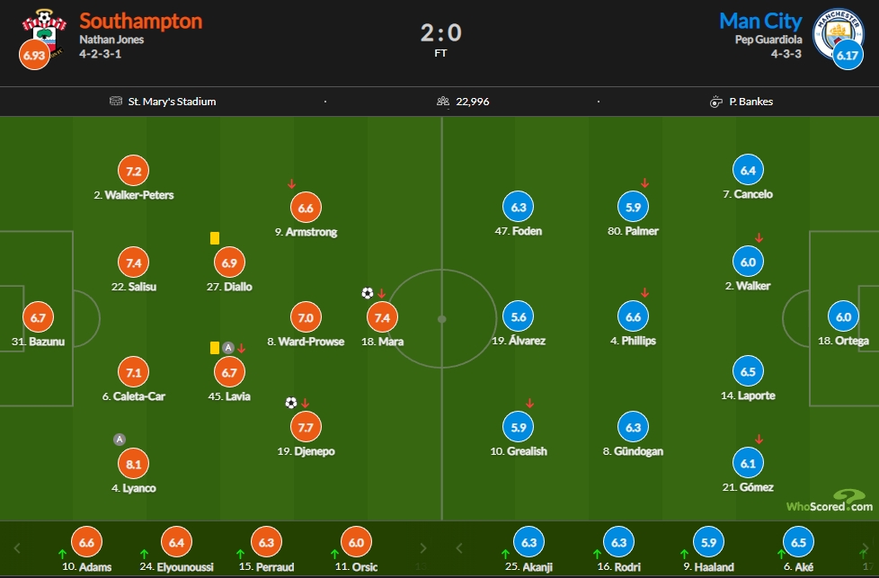Click the goal ball icon beside Mara
The image size is (879, 578).
coord(368,293)
